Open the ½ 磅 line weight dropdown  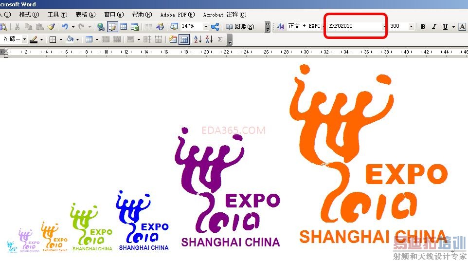click(x=24, y=39)
